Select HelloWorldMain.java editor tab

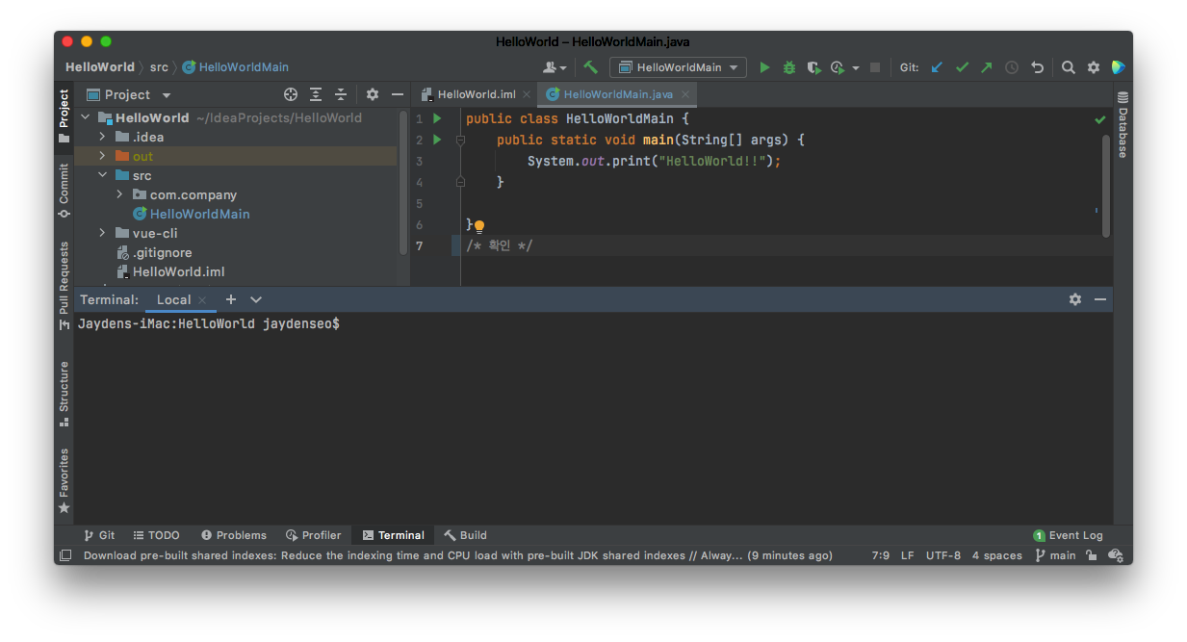coord(617,94)
